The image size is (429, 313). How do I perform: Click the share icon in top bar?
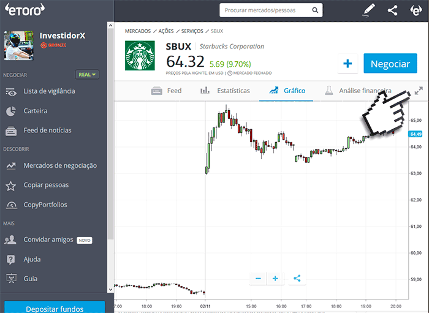(392, 10)
